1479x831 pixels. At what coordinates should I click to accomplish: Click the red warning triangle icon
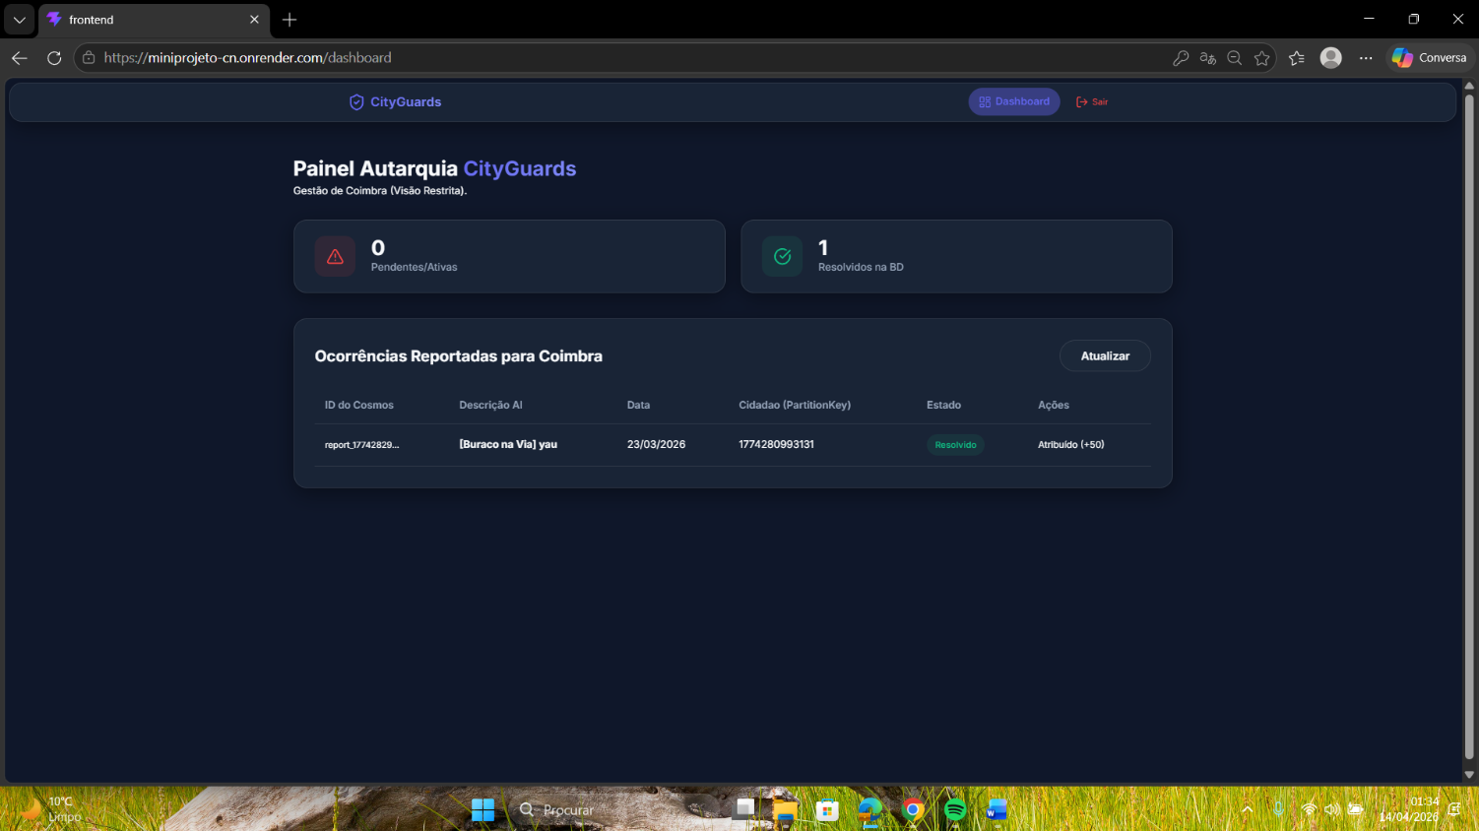(335, 256)
